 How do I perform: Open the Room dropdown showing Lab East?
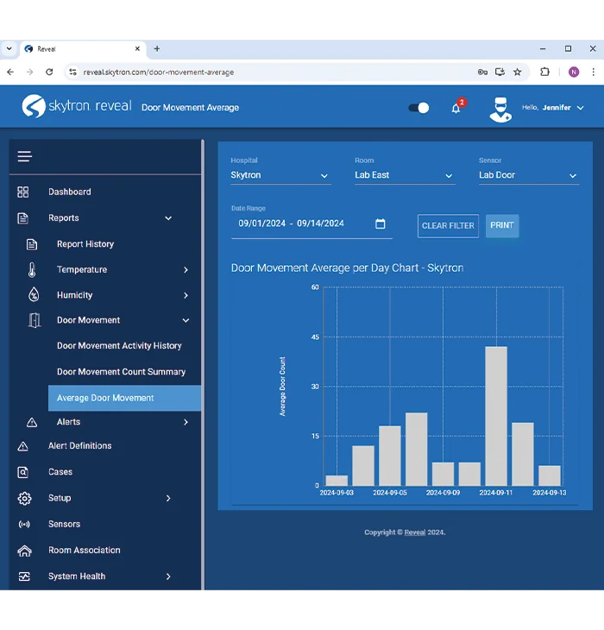click(x=404, y=175)
